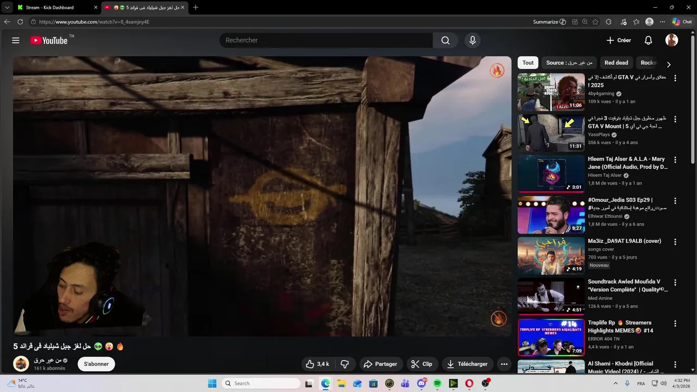Select the Tout filter chip

coord(528,63)
